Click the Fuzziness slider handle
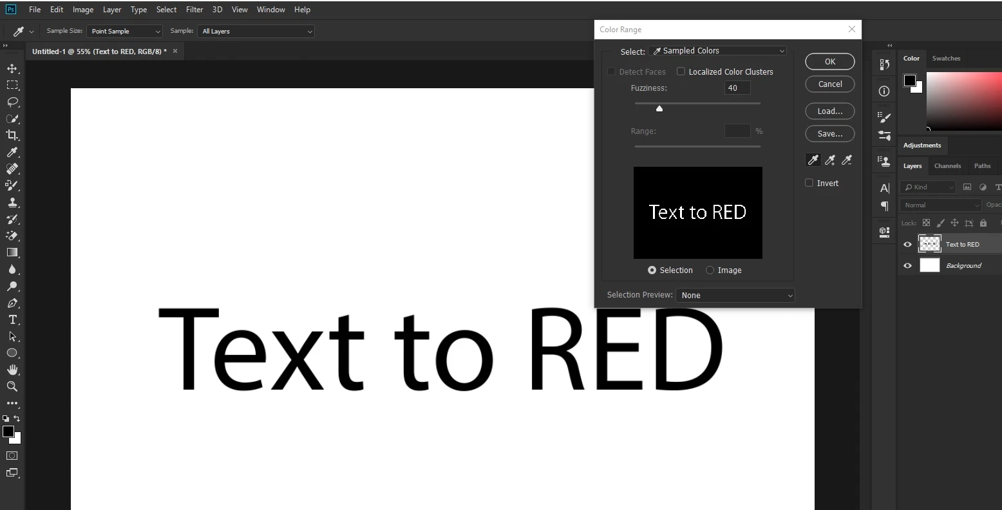The image size is (1002, 510). tap(659, 109)
